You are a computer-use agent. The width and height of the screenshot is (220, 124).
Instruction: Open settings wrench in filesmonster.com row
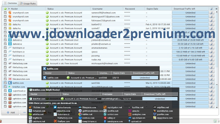[212, 79]
